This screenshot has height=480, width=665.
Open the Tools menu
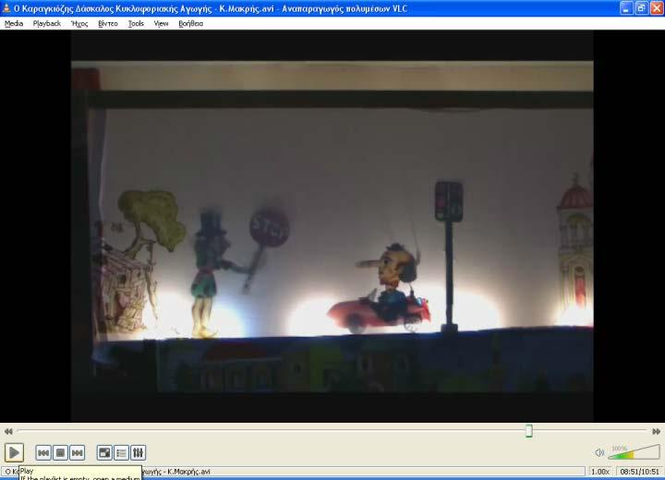coord(136,24)
